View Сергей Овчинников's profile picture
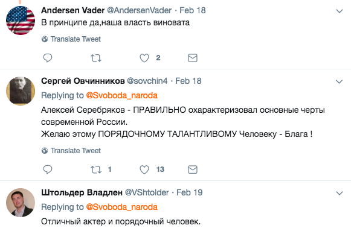351x231 pixels. point(21,91)
